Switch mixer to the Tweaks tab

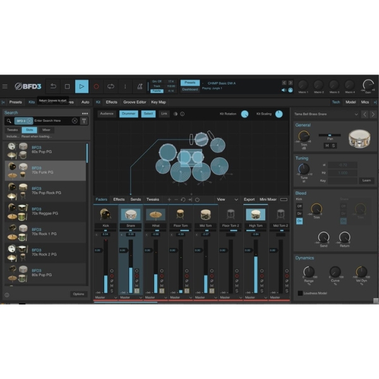153,200
